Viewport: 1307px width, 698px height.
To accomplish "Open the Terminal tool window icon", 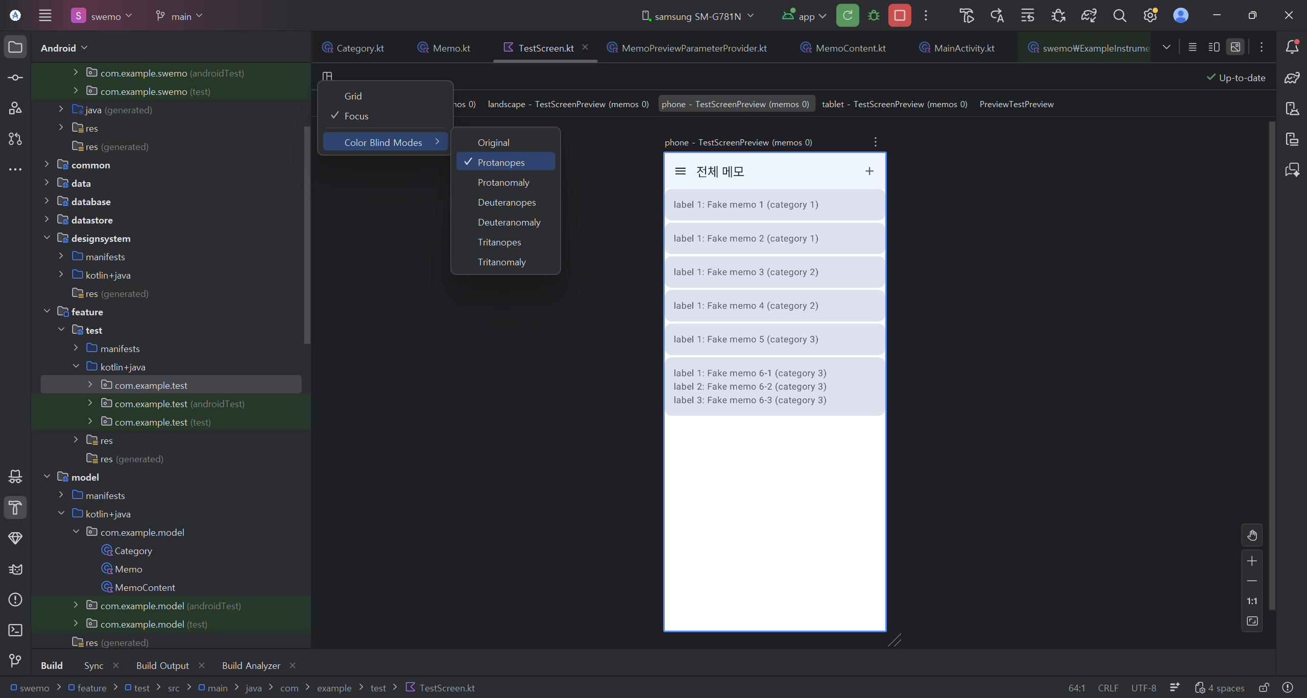I will tap(15, 630).
